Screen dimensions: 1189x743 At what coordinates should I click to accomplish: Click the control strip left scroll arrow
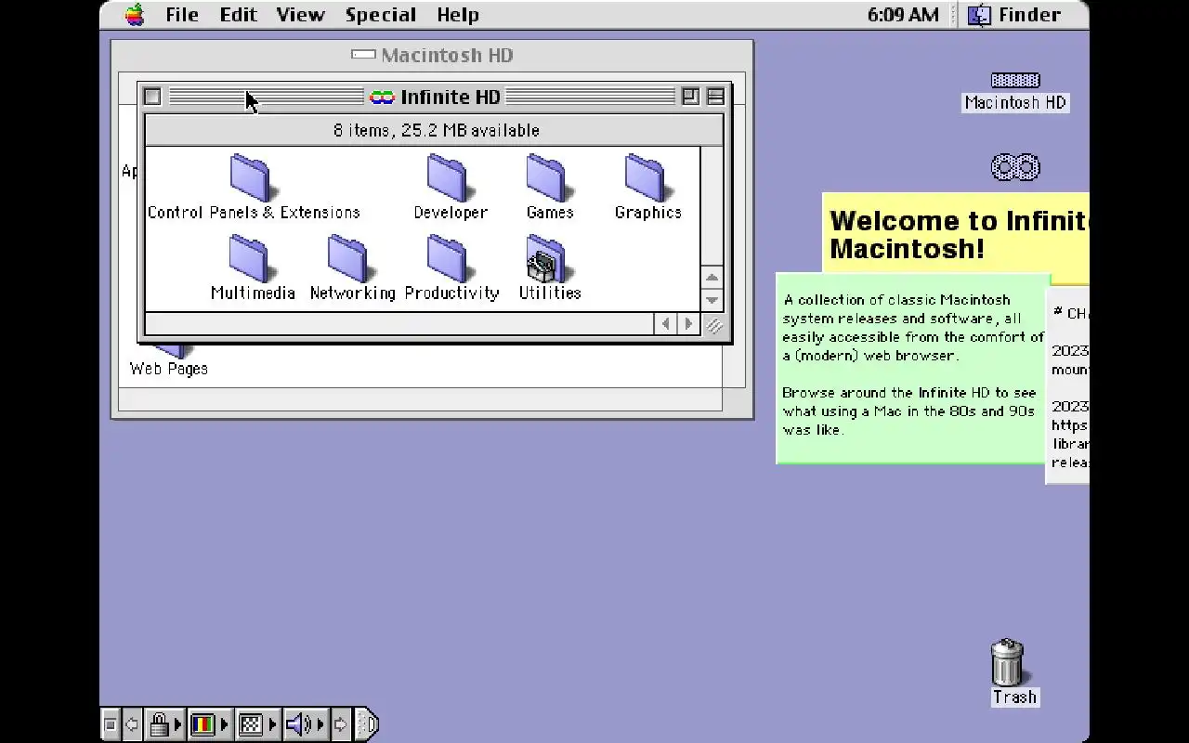coord(132,724)
